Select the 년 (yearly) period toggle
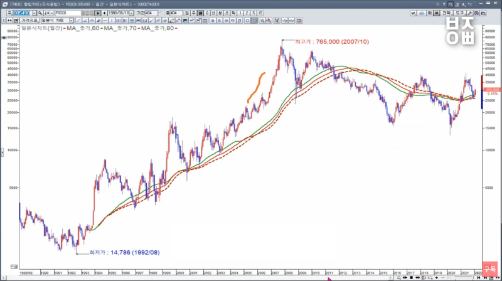 (213, 13)
